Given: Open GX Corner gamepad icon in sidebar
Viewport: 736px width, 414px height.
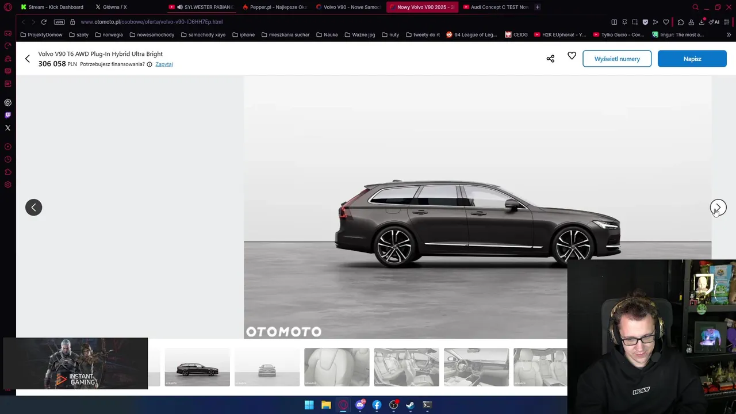Looking at the screenshot, I should [x=7, y=33].
